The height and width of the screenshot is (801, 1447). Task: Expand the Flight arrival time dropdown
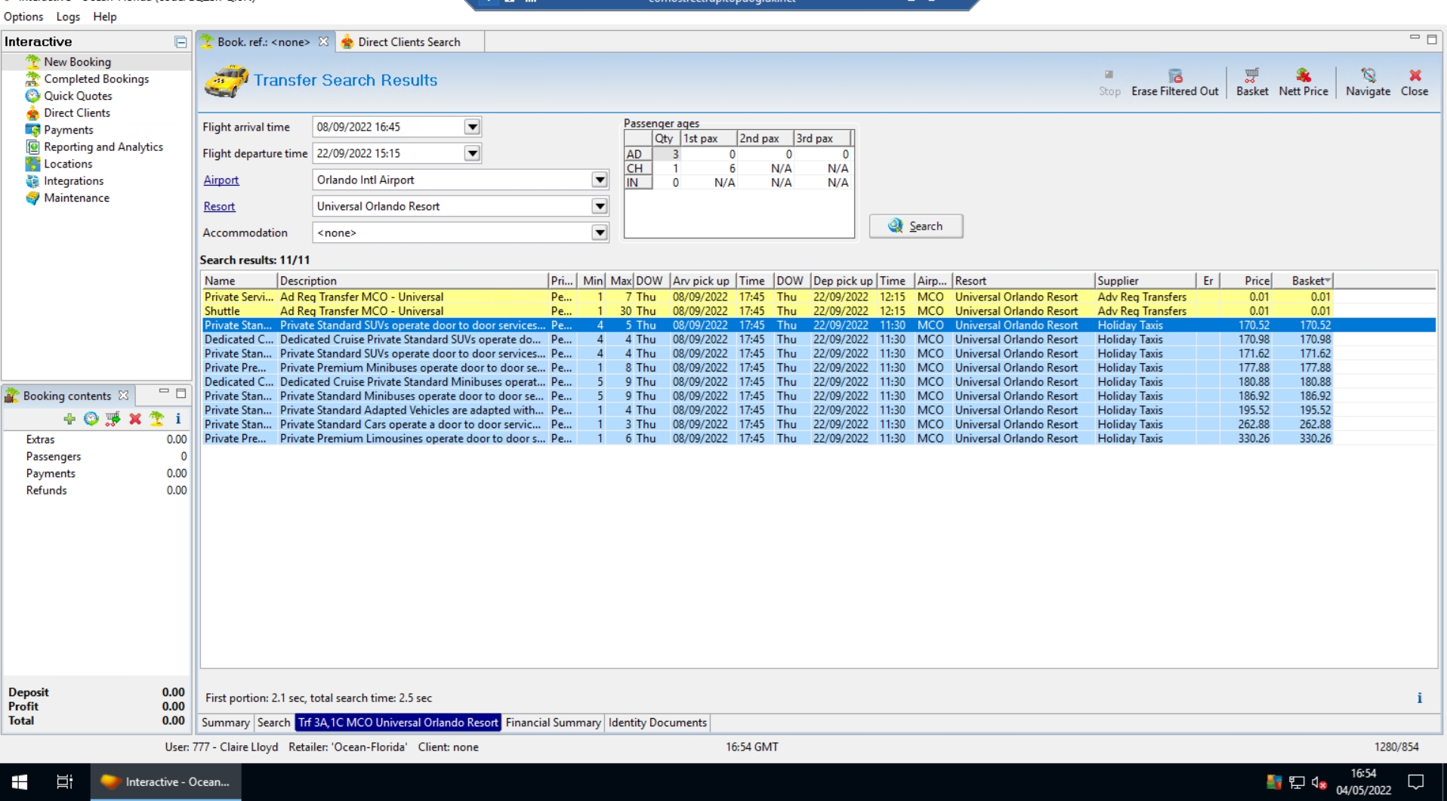[472, 127]
